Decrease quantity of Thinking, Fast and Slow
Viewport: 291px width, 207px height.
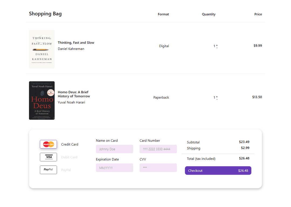click(x=217, y=48)
